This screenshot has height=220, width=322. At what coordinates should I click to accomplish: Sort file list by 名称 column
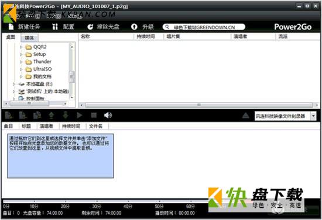click(x=106, y=37)
